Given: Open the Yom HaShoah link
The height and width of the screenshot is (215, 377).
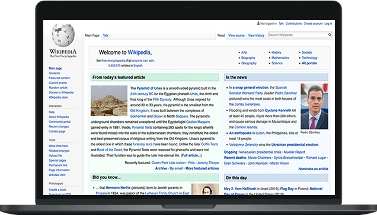Looking at the screenshot, I should pyautogui.click(x=245, y=188).
